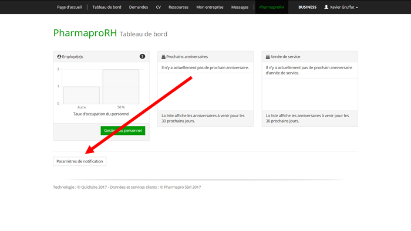Open Messages in the navbar
Screen dimensions: 411x231
tap(240, 7)
